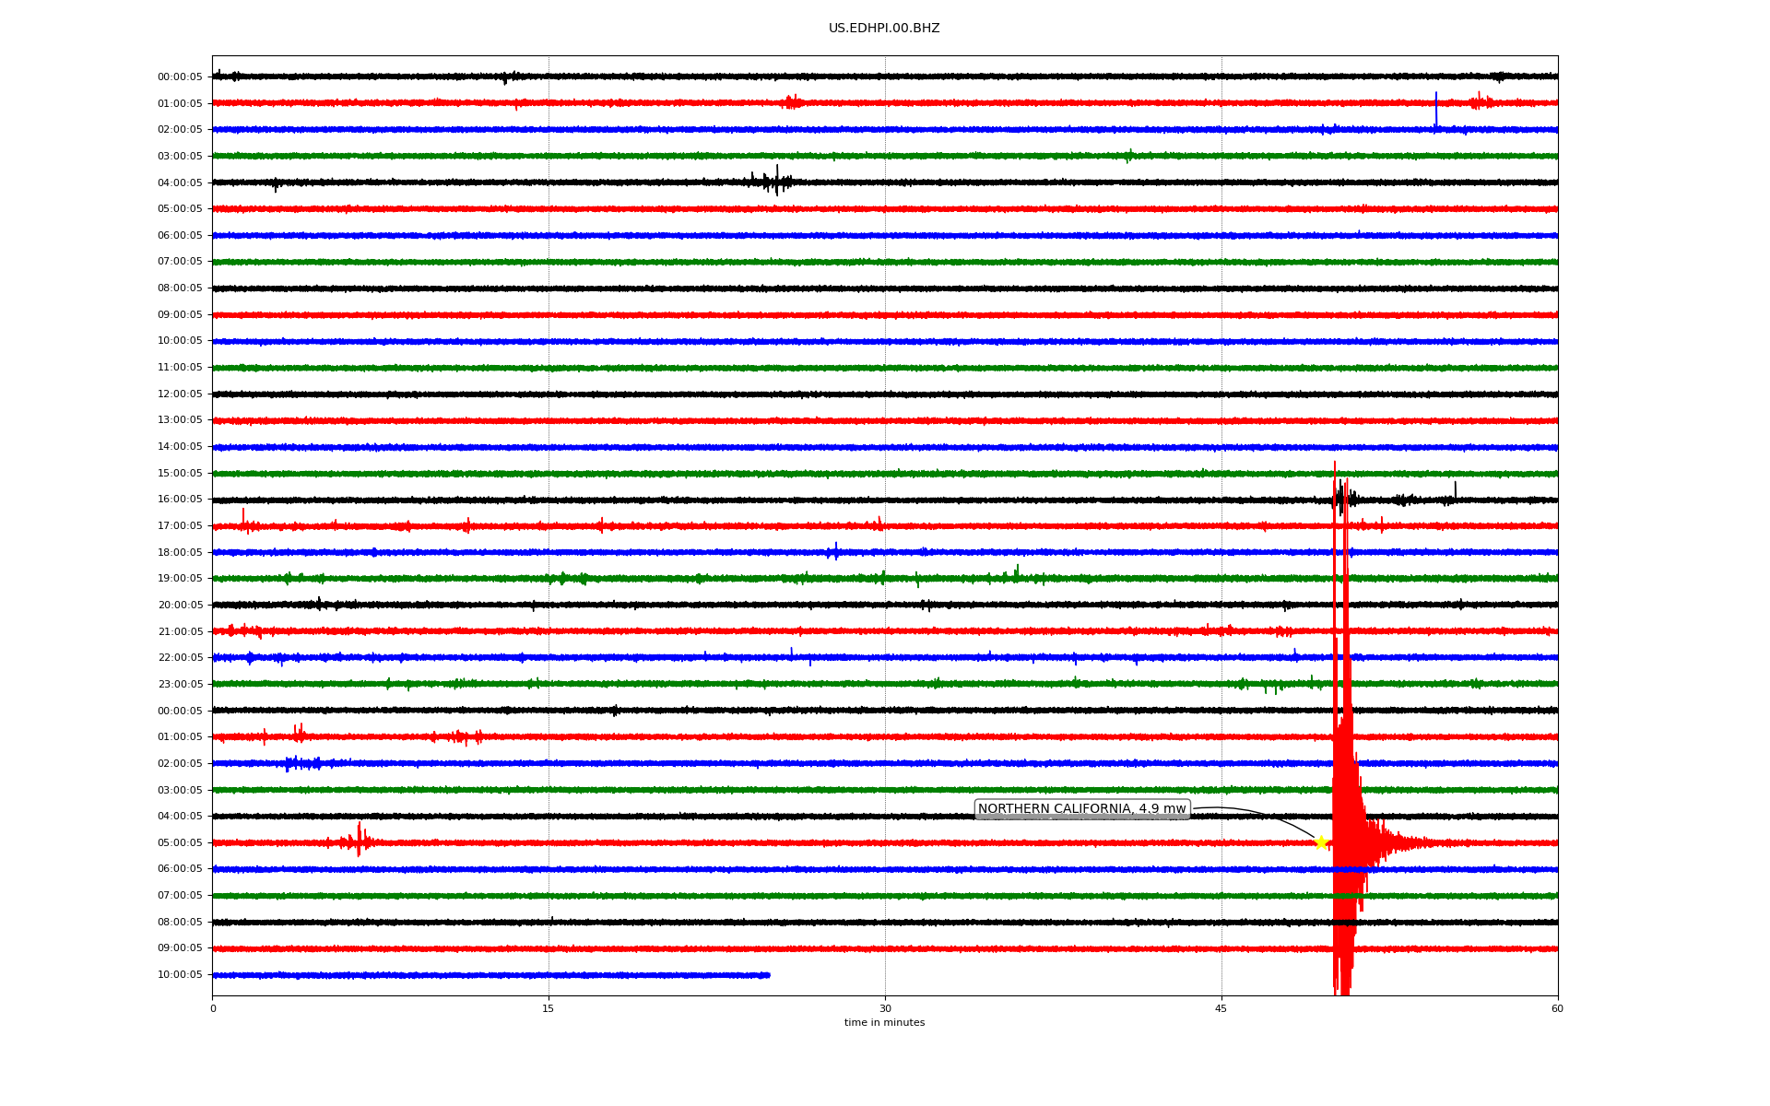
Task: Click the 16:00:05 time label
Action: [180, 500]
